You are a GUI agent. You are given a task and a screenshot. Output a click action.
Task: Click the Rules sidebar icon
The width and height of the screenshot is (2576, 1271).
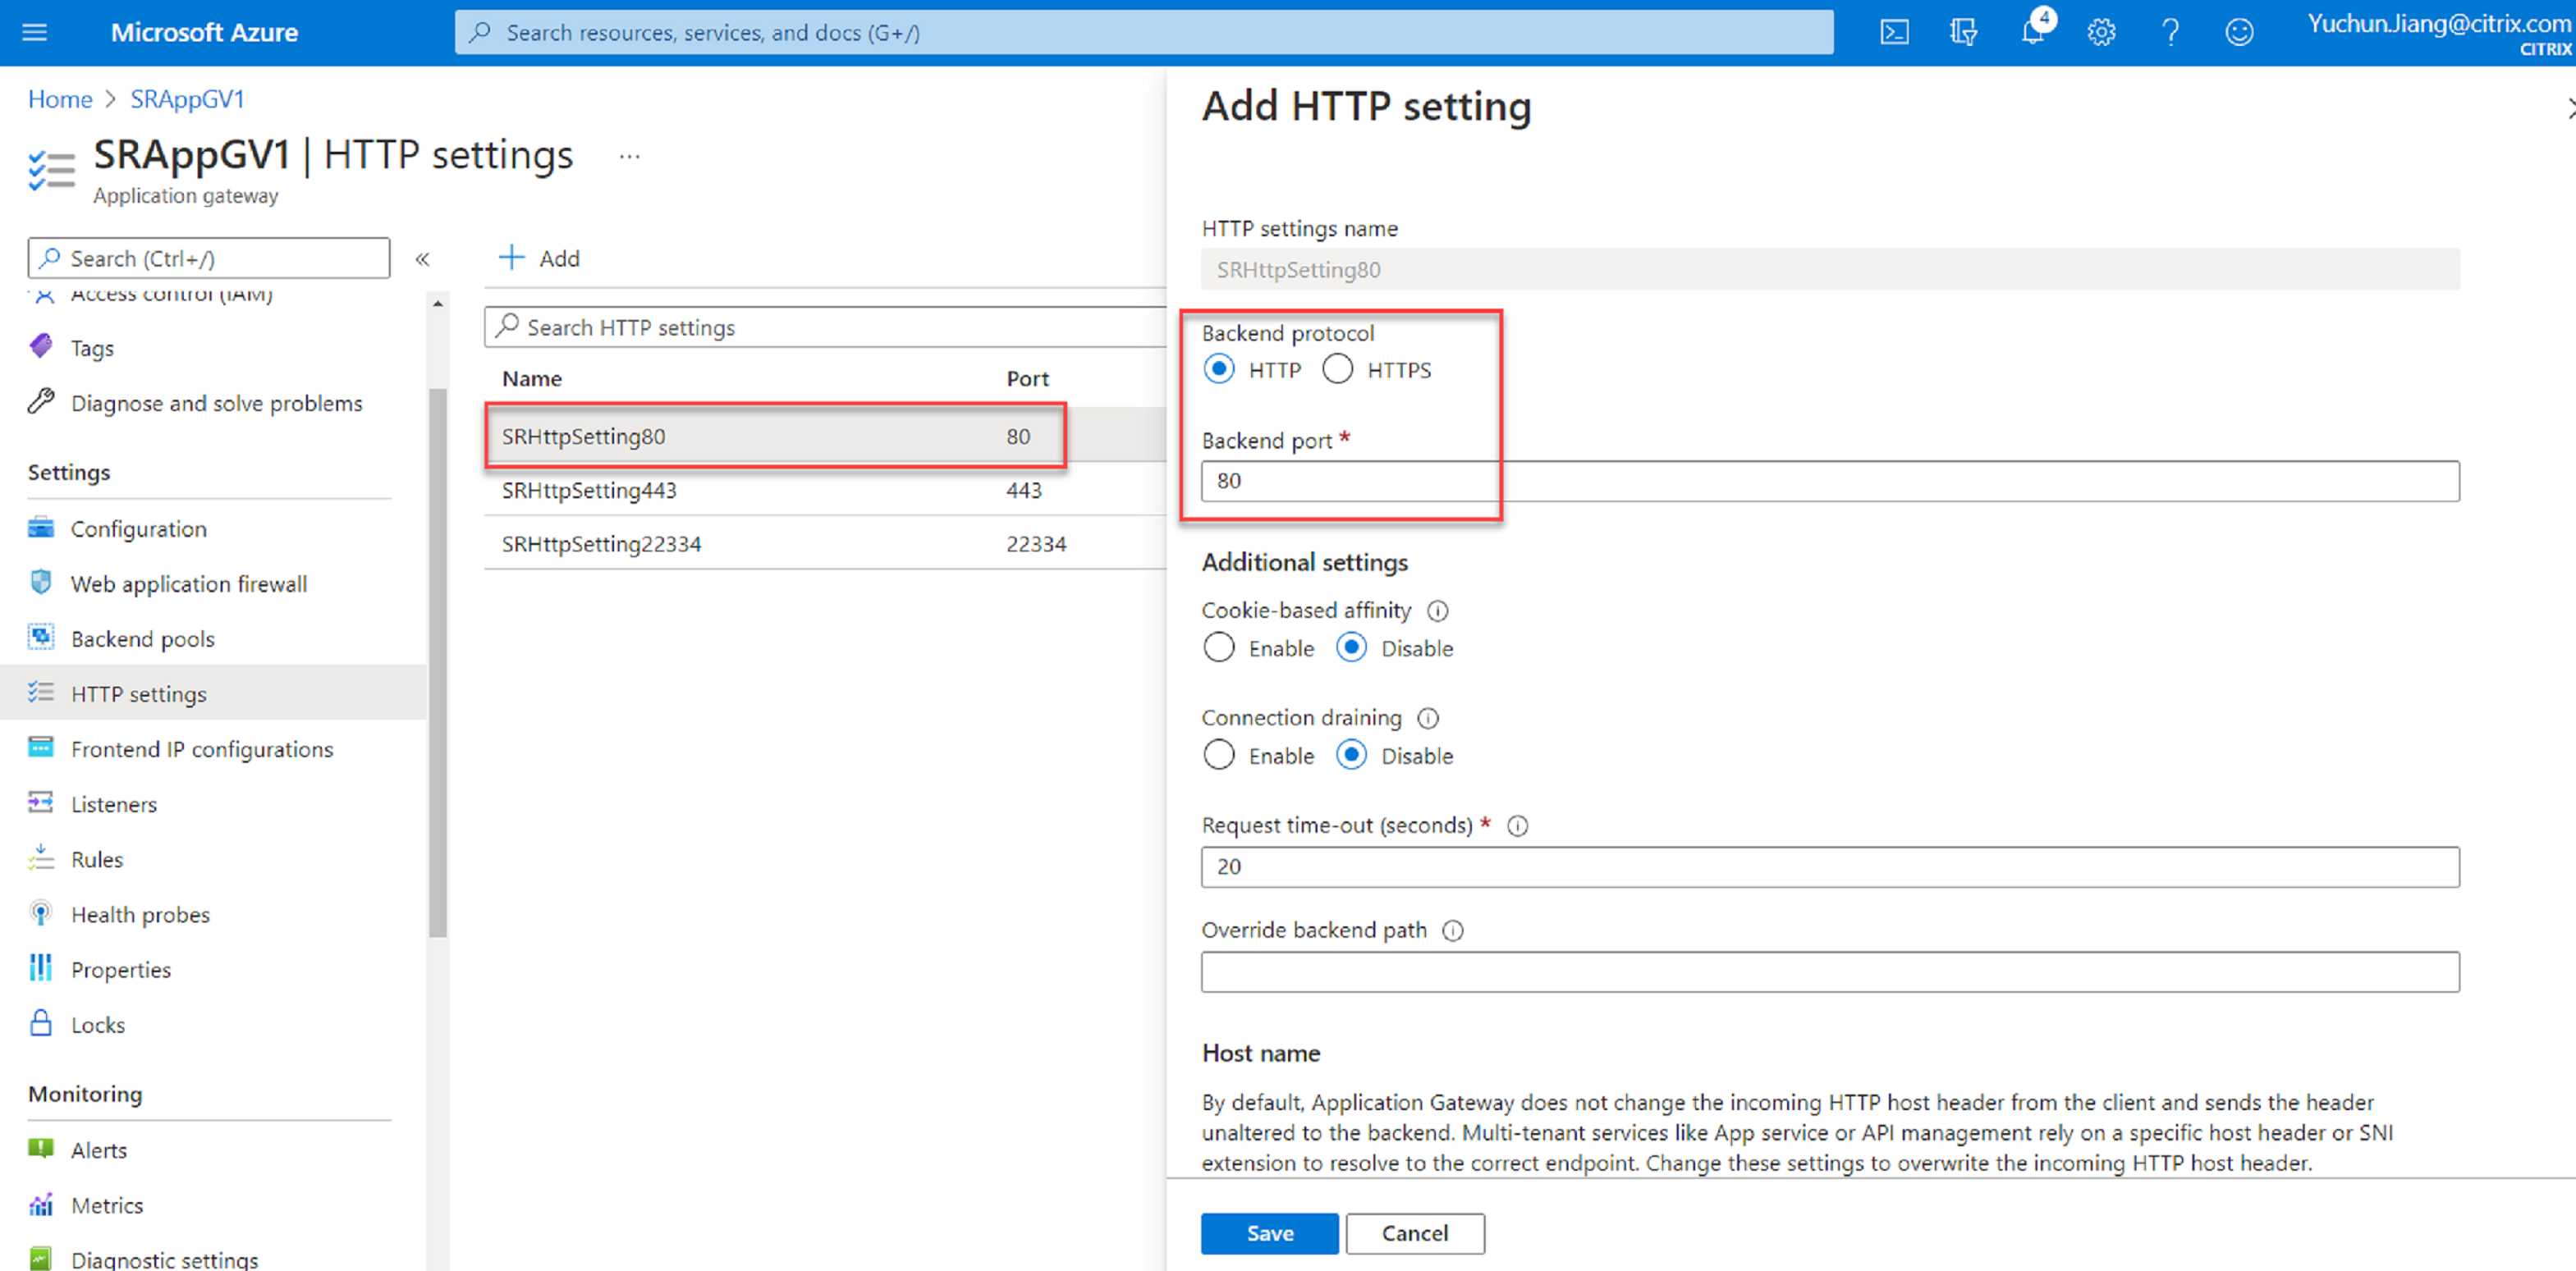click(x=43, y=857)
